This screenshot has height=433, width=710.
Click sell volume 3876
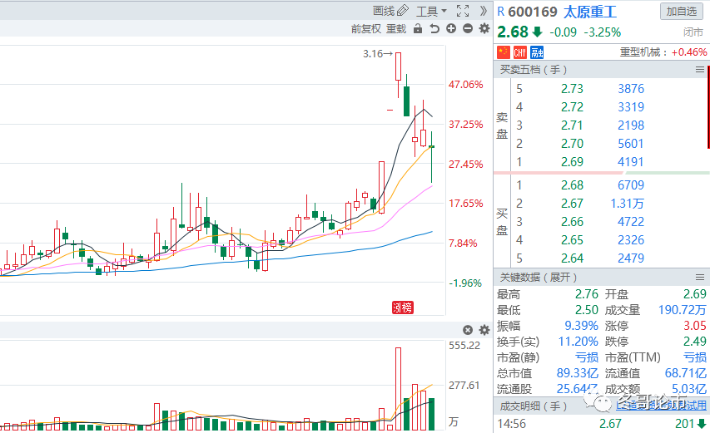[x=631, y=89]
